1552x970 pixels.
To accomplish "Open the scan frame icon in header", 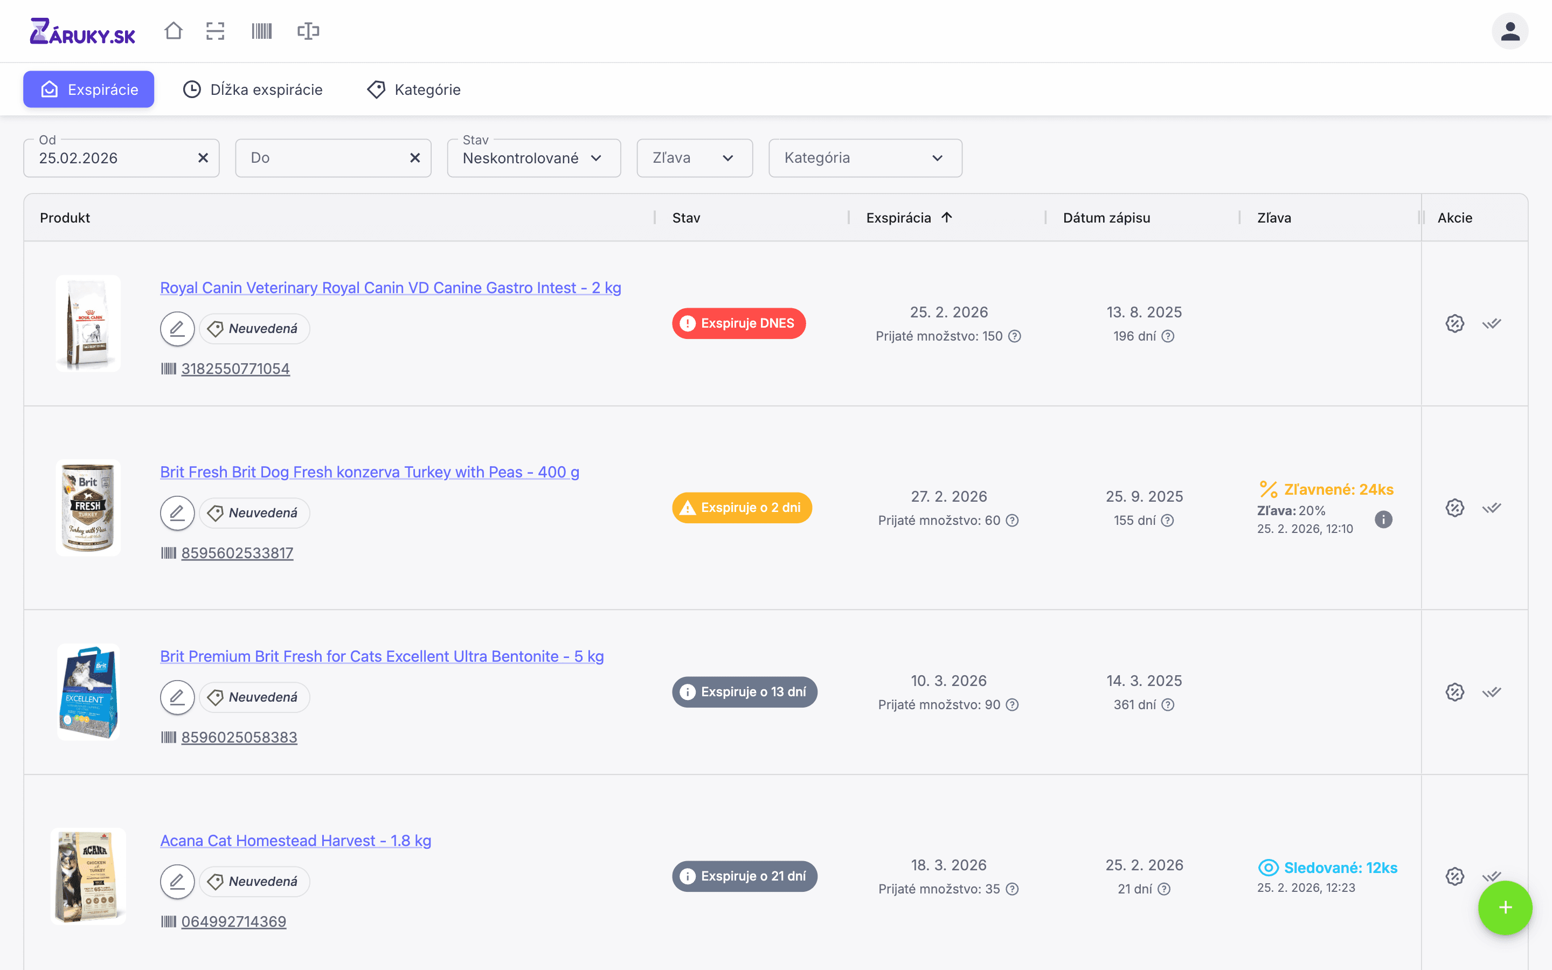I will click(x=216, y=31).
